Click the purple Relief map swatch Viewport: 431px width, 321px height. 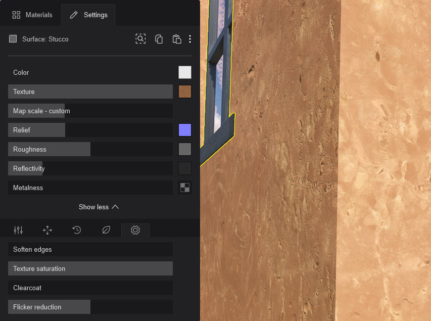click(185, 130)
